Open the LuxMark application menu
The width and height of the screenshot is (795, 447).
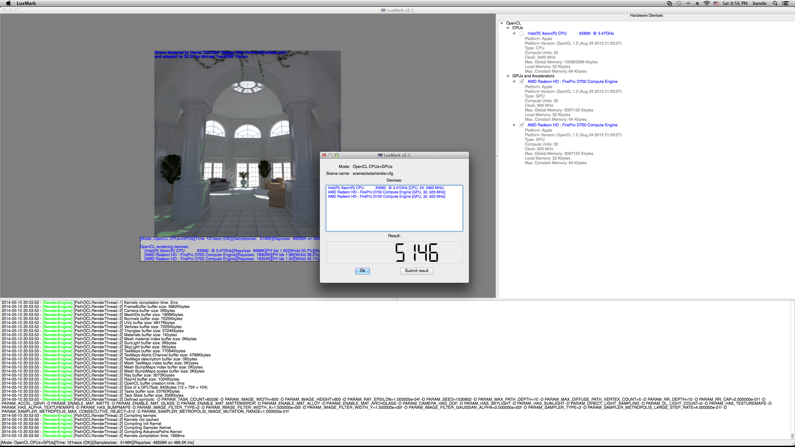click(26, 3)
